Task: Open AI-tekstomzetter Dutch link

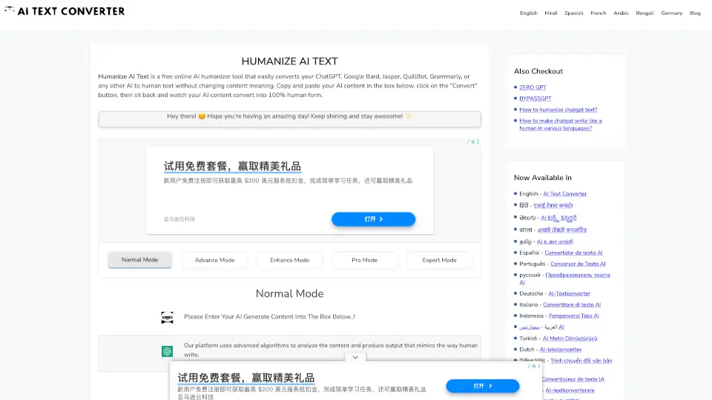Action: [561, 350]
